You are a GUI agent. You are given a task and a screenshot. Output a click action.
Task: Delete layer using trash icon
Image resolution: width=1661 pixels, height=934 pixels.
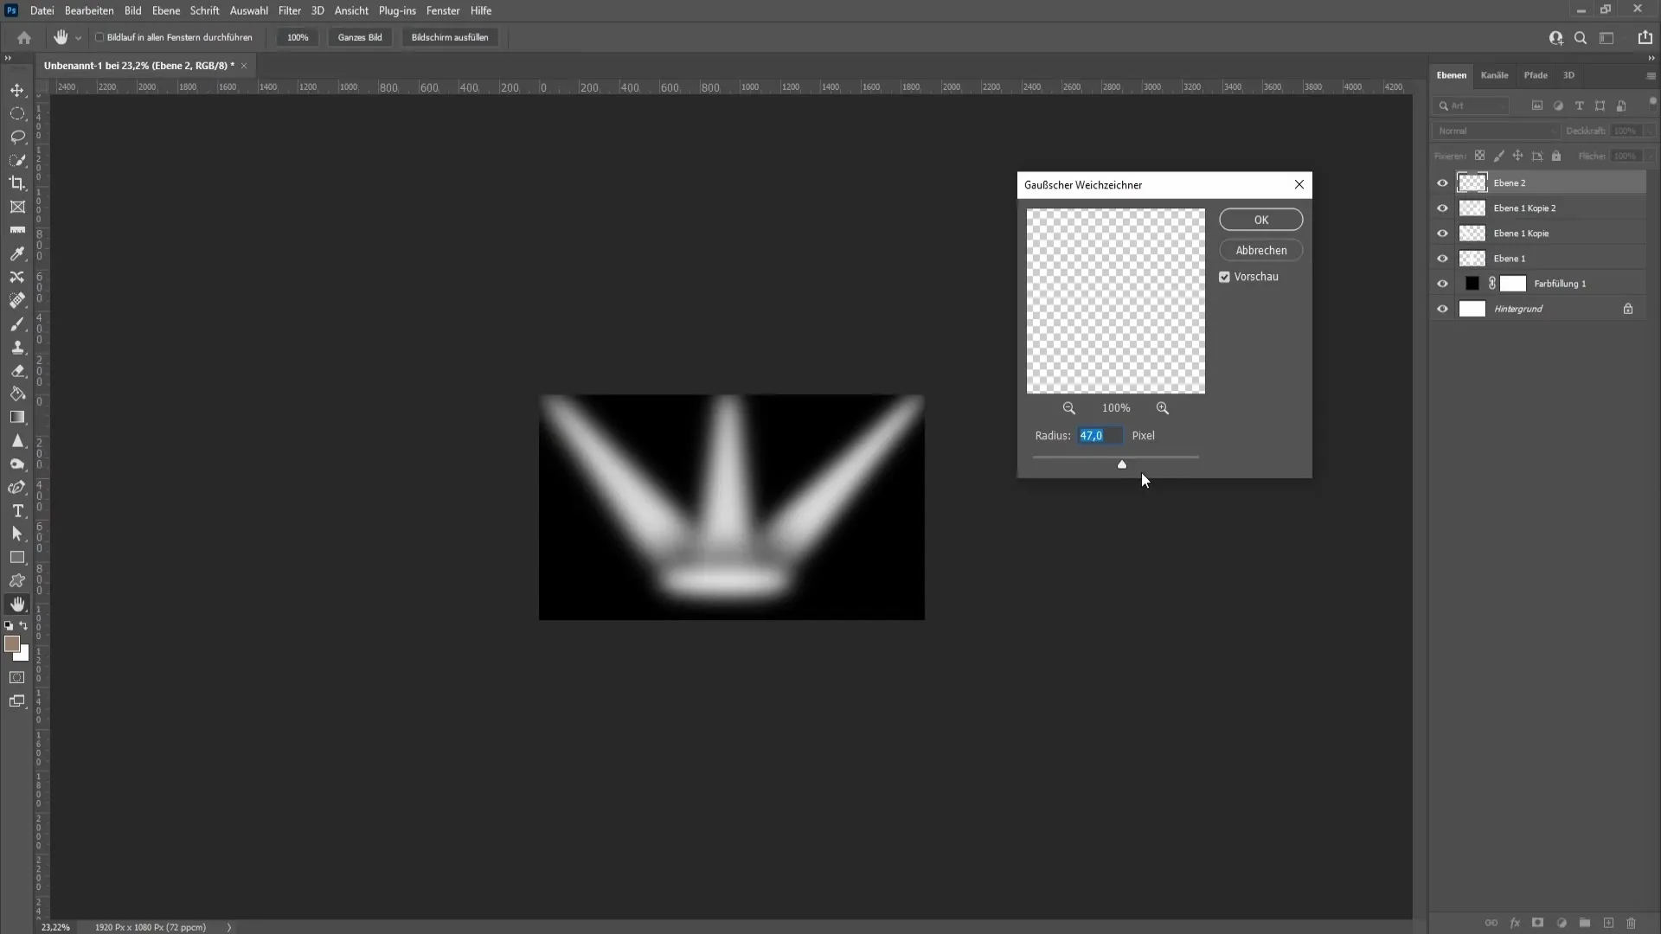pos(1632,923)
